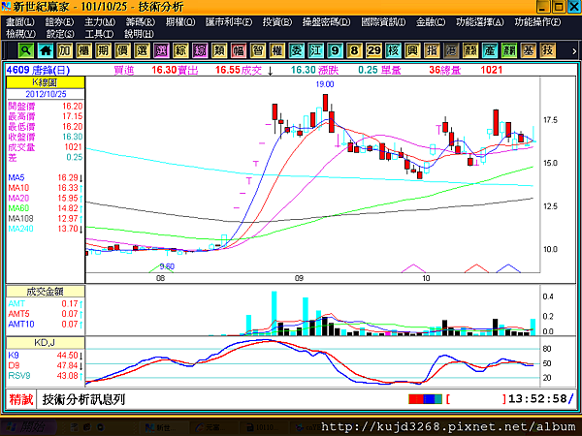Screen dimensions: 582x436
Task: Open the 設定(S) menu
Action: pos(60,34)
